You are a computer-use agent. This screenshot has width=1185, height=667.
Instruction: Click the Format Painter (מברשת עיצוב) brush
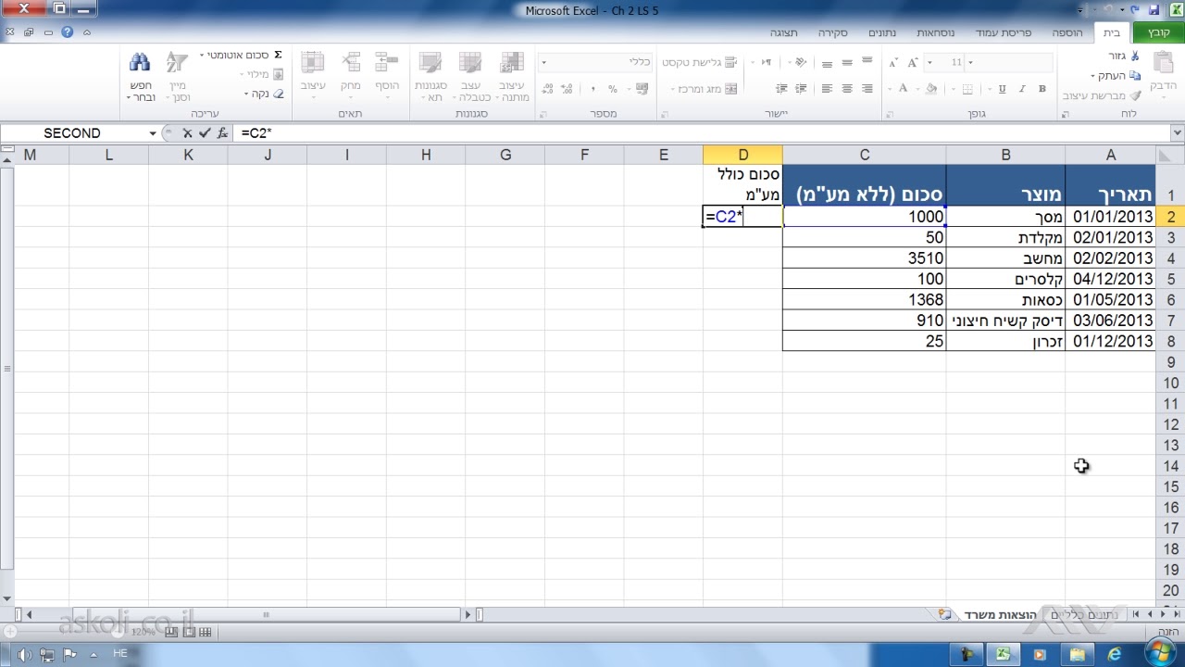pyautogui.click(x=1136, y=95)
